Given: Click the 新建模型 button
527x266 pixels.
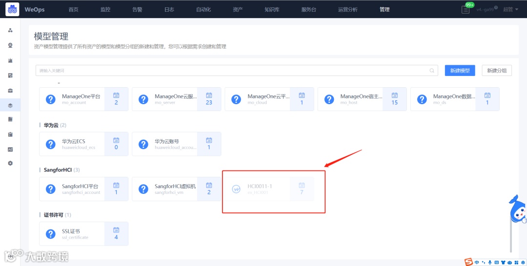Looking at the screenshot, I should pyautogui.click(x=460, y=71).
